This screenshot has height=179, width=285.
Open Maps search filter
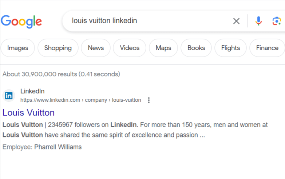(163, 48)
